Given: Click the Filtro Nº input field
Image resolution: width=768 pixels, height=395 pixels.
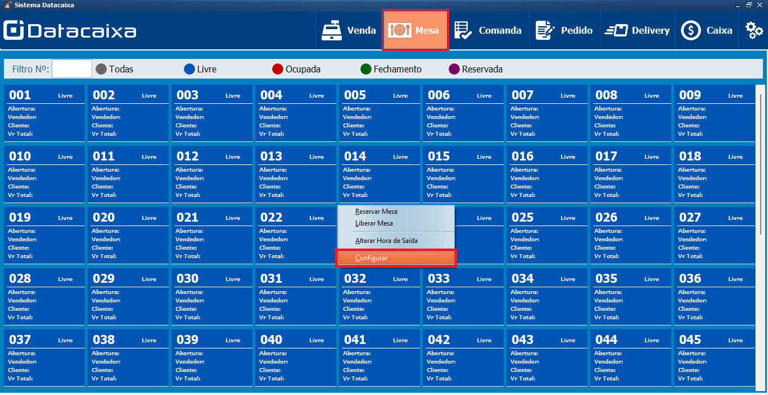Looking at the screenshot, I should click(71, 68).
